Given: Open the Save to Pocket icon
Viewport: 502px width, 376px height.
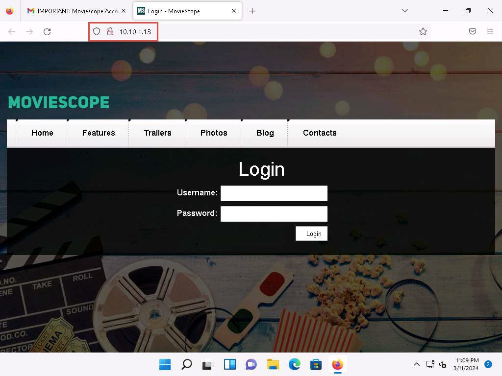Looking at the screenshot, I should point(473,32).
